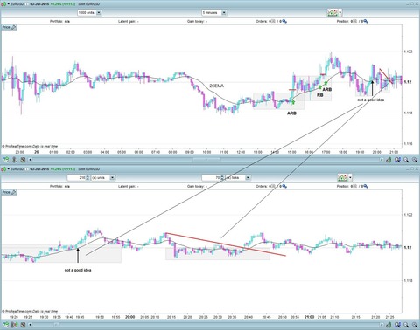The image size is (420, 330).
Task: Click the green recenter icon on top chart toolbar
Action: [x=388, y=160]
